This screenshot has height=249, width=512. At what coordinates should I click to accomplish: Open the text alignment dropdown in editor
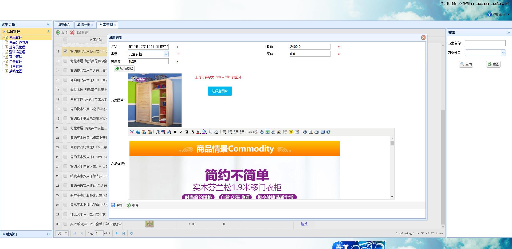[x=224, y=132]
